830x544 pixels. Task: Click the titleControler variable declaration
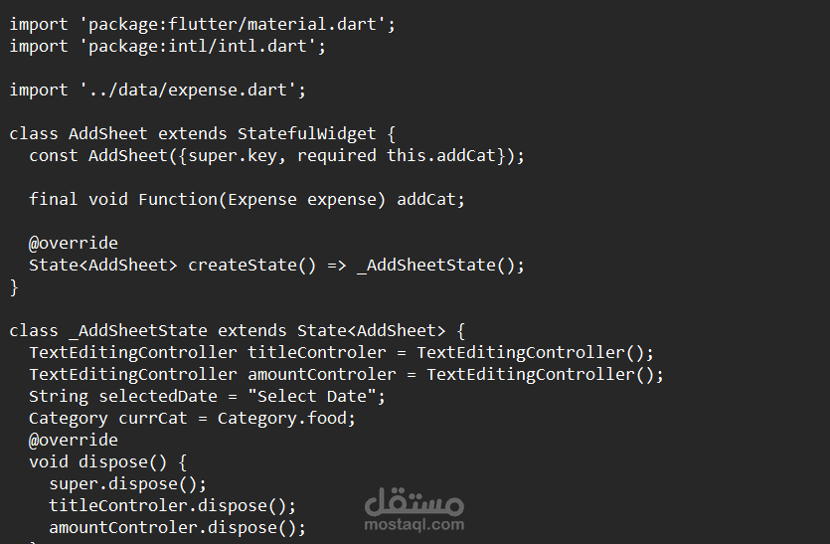317,352
